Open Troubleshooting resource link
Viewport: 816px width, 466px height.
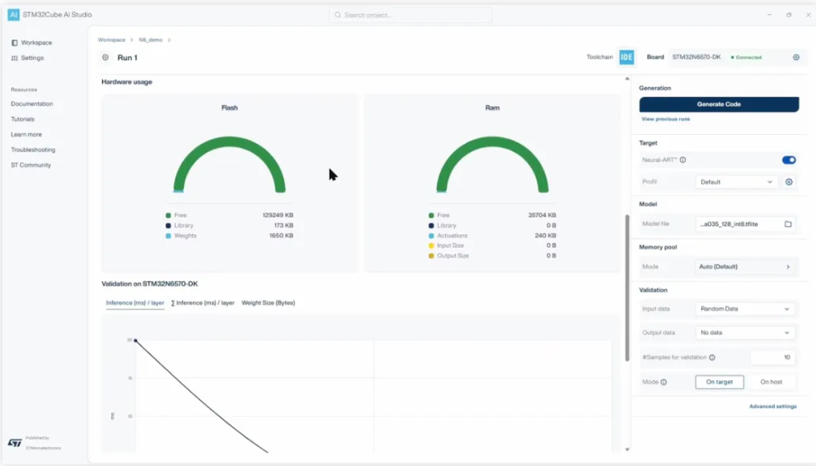pyautogui.click(x=33, y=150)
